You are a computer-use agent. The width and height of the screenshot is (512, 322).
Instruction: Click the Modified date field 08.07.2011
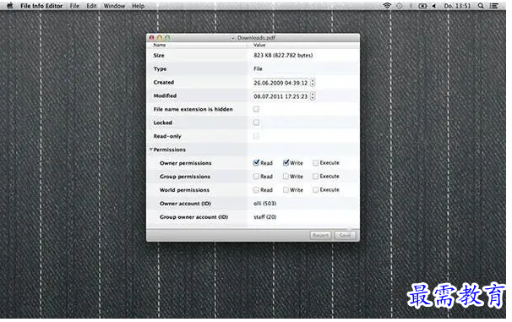(x=281, y=96)
